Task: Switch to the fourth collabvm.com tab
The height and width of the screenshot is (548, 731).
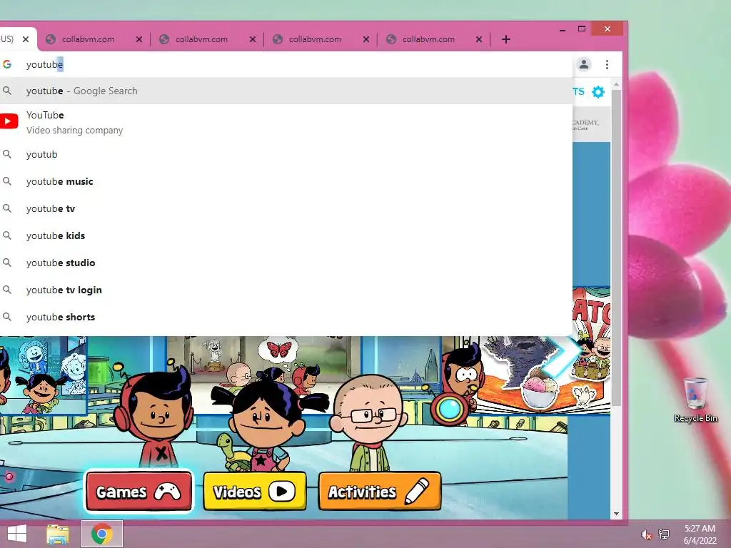Action: tap(428, 40)
